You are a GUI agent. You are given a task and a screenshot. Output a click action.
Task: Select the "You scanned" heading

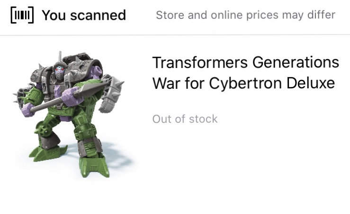pyautogui.click(x=84, y=15)
